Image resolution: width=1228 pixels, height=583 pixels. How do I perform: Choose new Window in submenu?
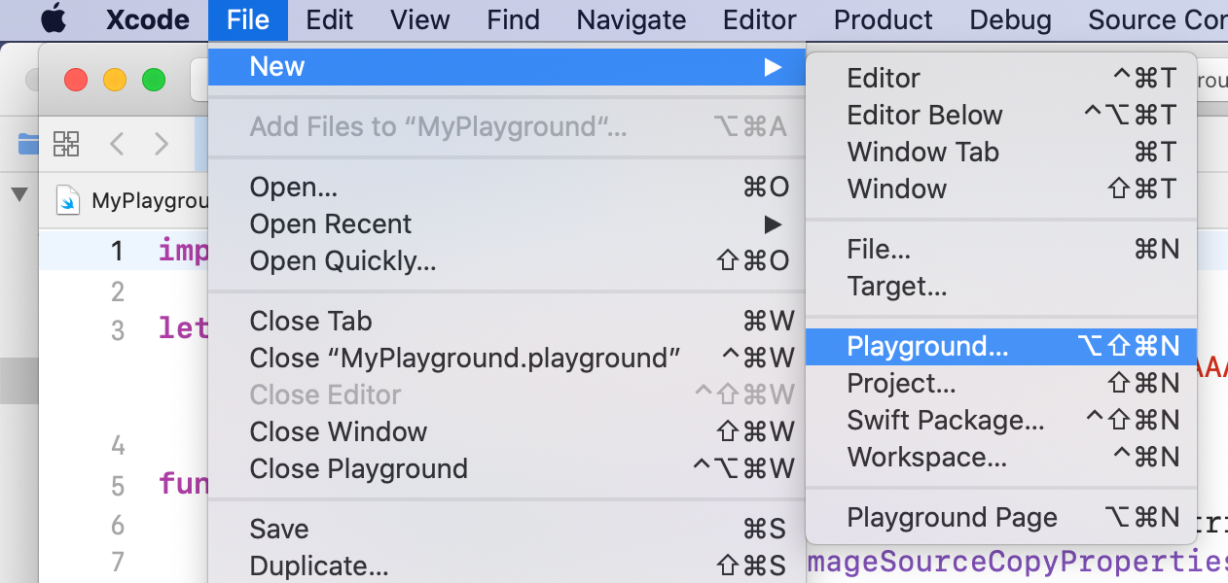click(x=1001, y=189)
